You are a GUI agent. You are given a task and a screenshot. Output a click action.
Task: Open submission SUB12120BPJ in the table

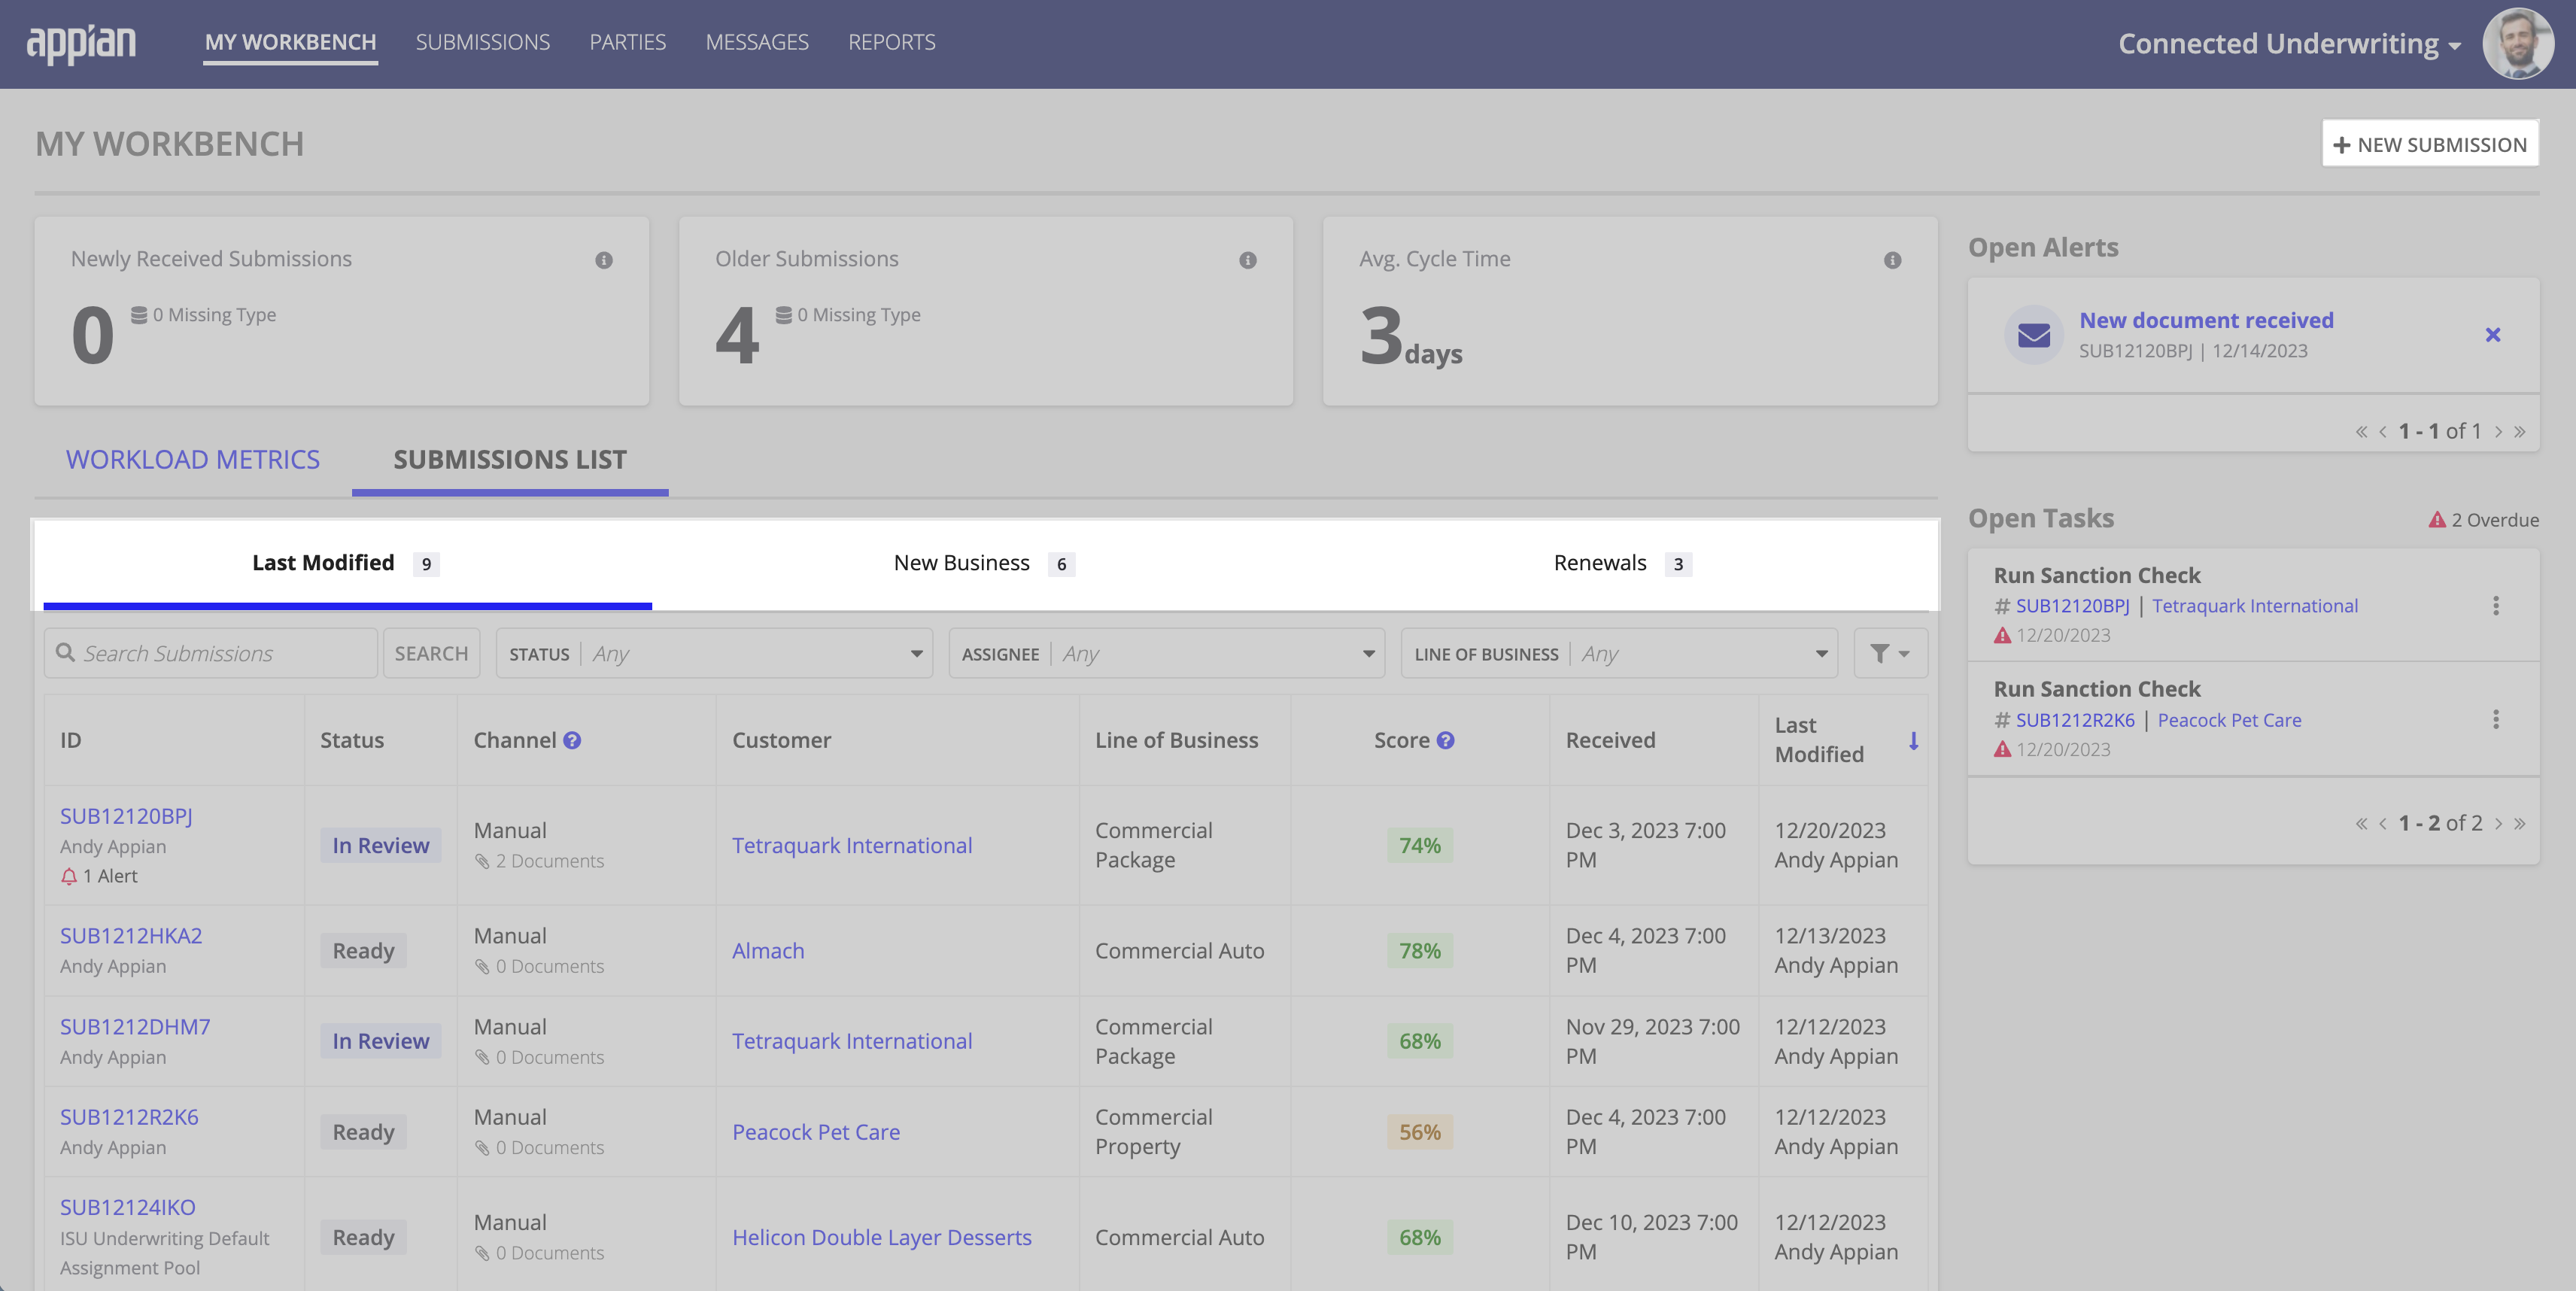pyautogui.click(x=126, y=817)
